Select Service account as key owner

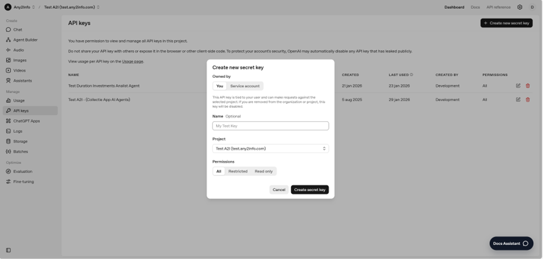click(x=245, y=86)
